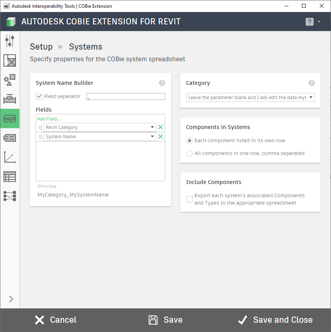The image size is (331, 332).
Task: Open the Coordinates axis sidebar icon
Action: pyautogui.click(x=10, y=157)
